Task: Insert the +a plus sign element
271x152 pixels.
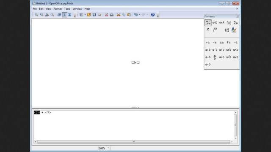Action: click(x=208, y=42)
